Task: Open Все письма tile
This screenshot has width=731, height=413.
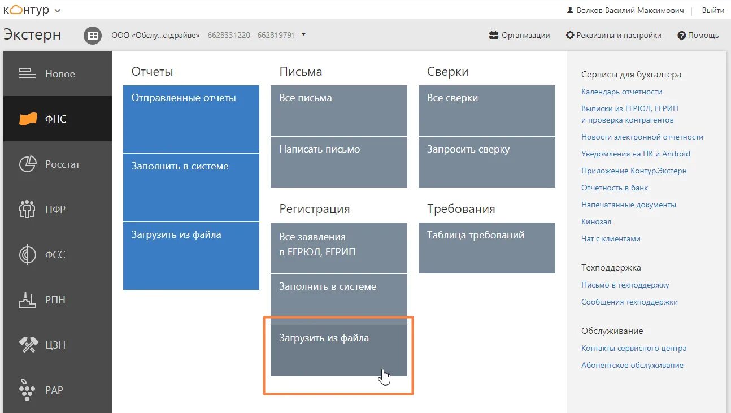Action: coord(339,111)
